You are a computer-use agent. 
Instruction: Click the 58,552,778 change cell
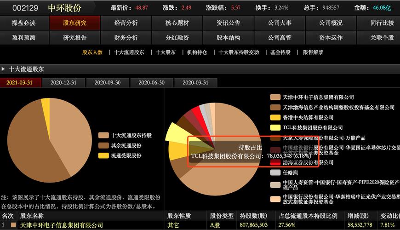click(360, 225)
